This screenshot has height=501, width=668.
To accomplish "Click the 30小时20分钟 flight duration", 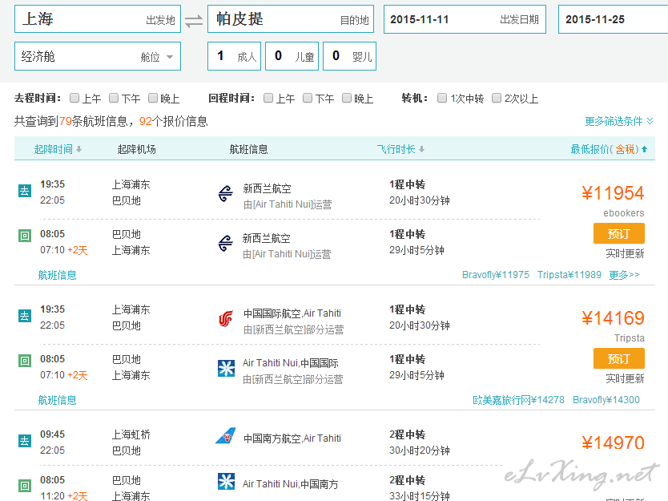I will pos(419,450).
